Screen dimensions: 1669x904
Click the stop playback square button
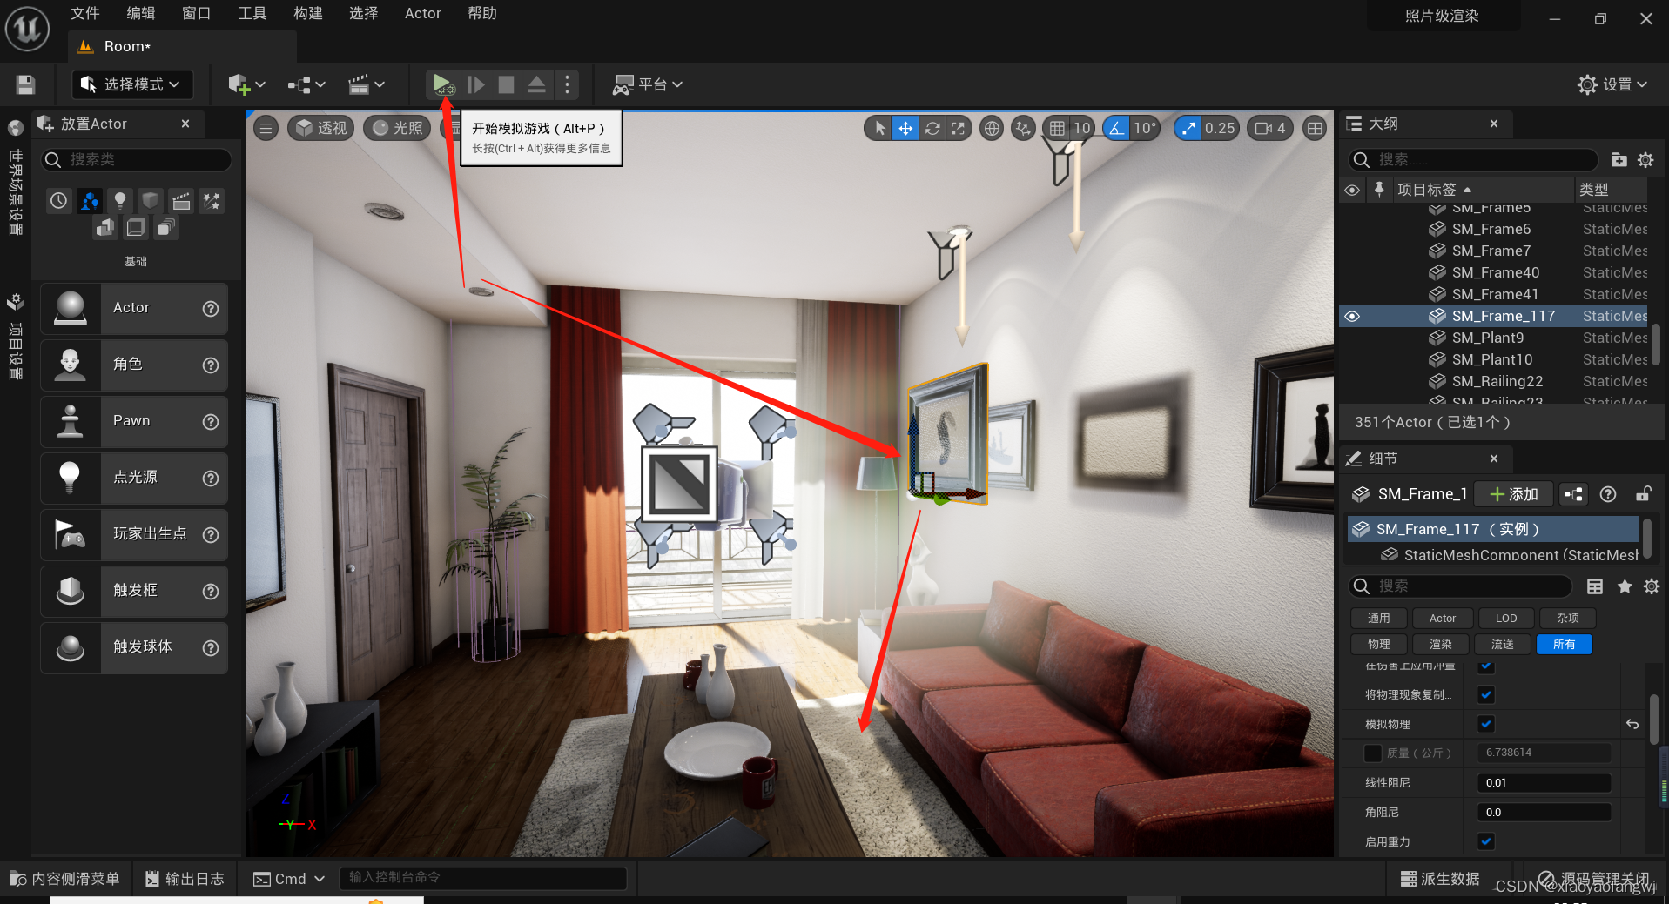[506, 84]
